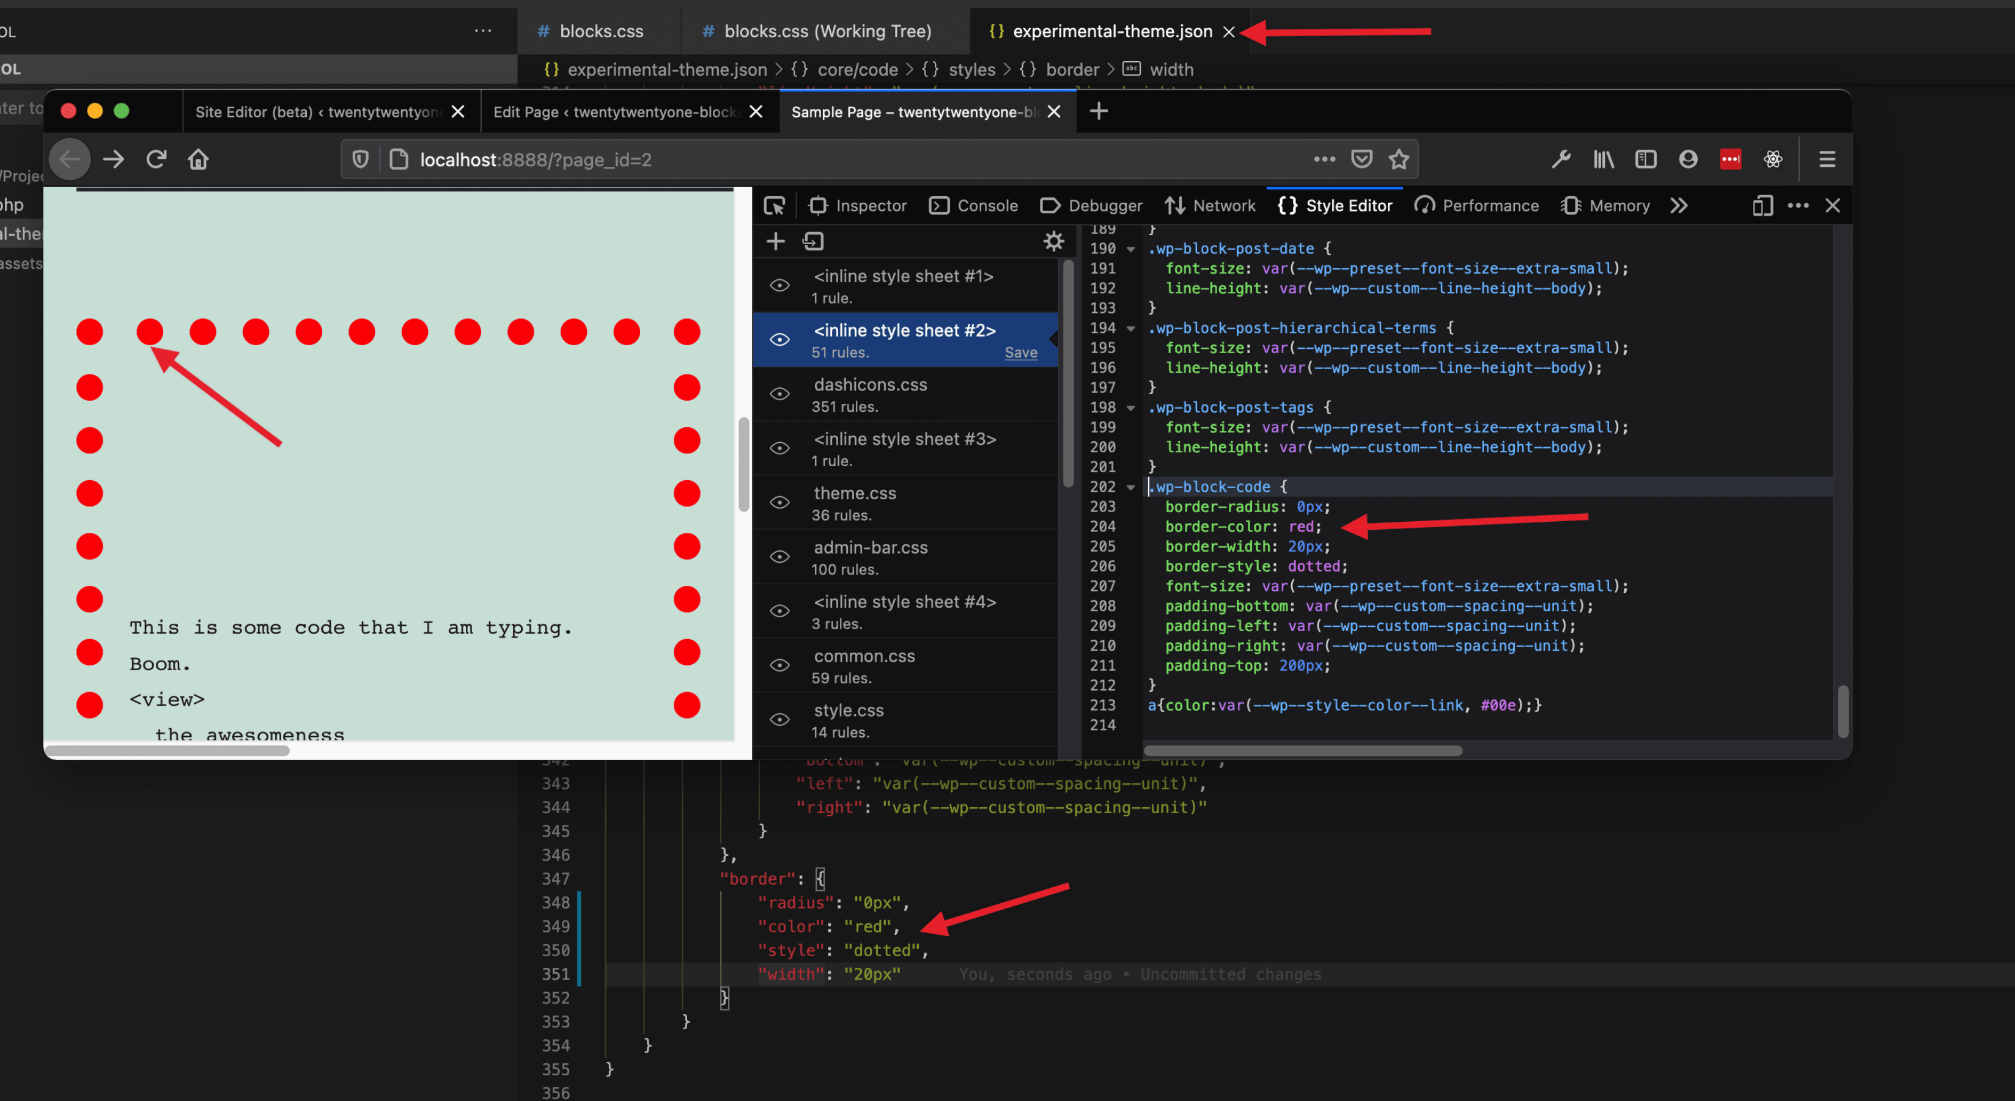This screenshot has height=1101, width=2015.
Task: Open Firefox account avatar icon
Action: 1688,159
